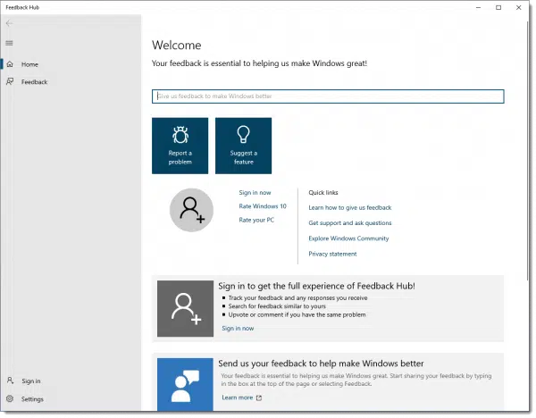The width and height of the screenshot is (536, 418).
Task: Open Learn how to give us feedback
Action: [350, 207]
